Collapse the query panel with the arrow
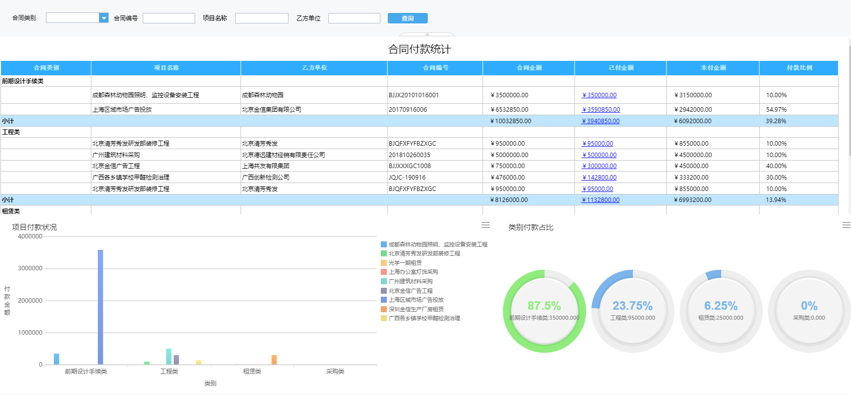Image resolution: width=851 pixels, height=395 pixels. [427, 34]
